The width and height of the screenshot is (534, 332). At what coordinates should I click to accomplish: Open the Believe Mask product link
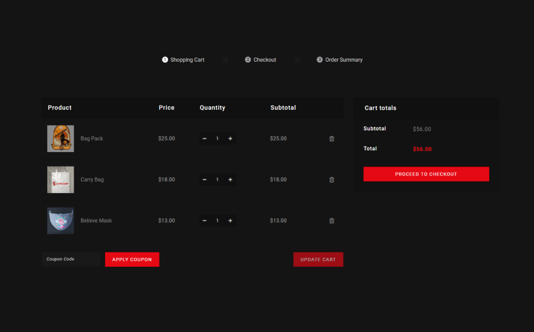(96, 221)
